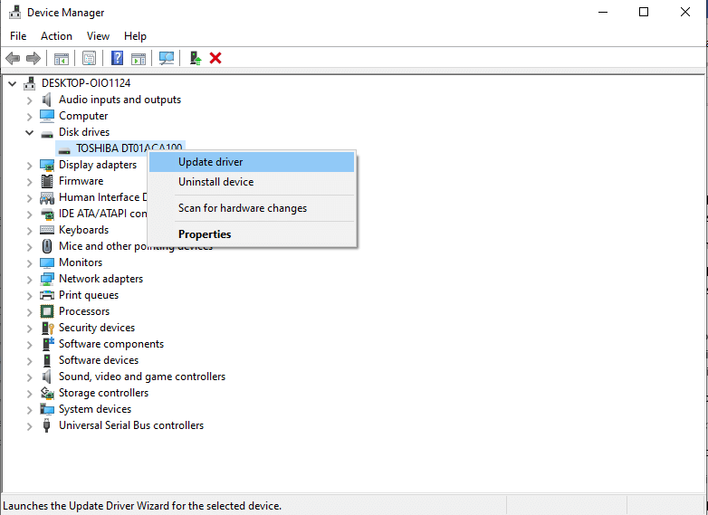Open the View menu
The width and height of the screenshot is (708, 515).
(98, 36)
